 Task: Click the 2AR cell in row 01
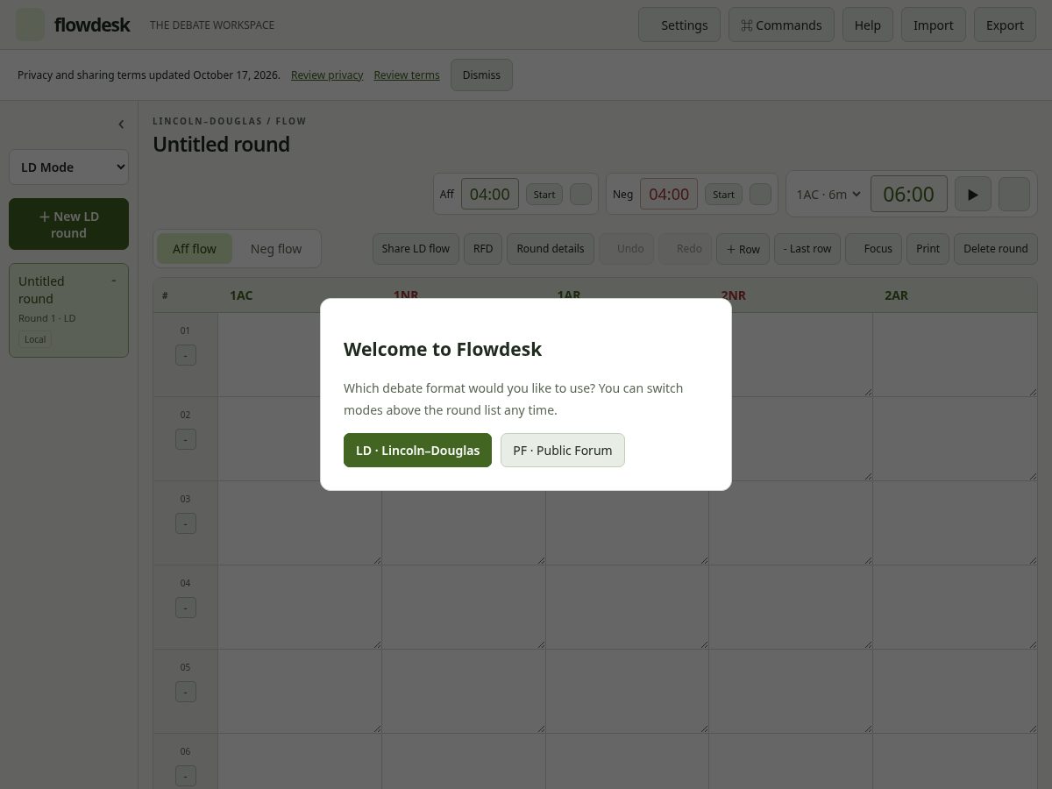[955, 354]
